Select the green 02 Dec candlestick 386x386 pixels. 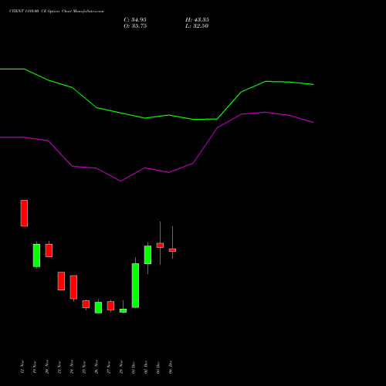(x=147, y=255)
